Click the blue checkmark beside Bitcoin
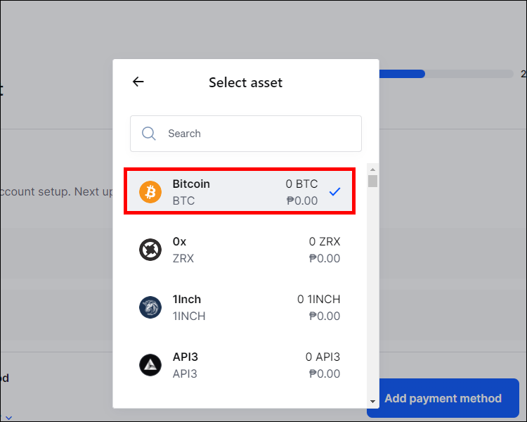The image size is (527, 422). (335, 191)
